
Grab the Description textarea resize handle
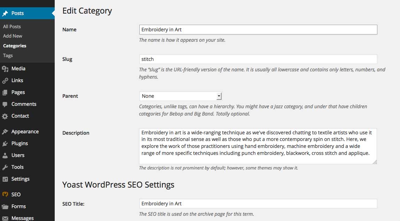click(375, 162)
